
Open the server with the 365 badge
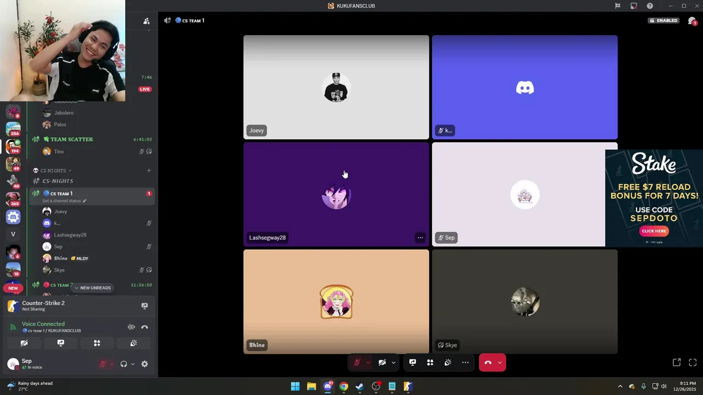(13, 199)
